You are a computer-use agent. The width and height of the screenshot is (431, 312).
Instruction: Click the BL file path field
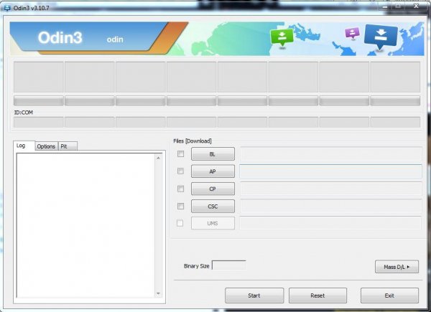pyautogui.click(x=330, y=154)
